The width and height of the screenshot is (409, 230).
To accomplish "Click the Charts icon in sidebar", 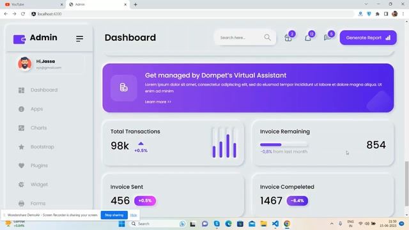I will pos(21,128).
